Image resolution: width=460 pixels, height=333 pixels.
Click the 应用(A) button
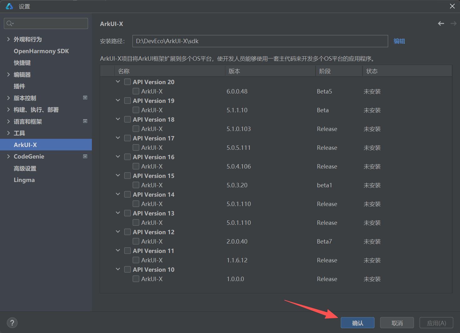[436, 323]
